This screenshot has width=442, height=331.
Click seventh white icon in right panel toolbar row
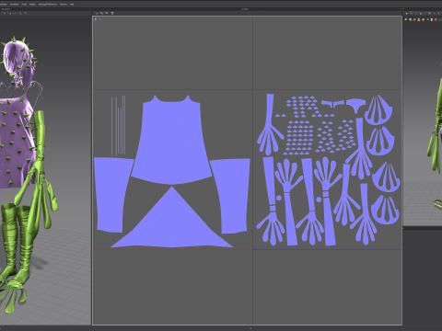click(432, 19)
